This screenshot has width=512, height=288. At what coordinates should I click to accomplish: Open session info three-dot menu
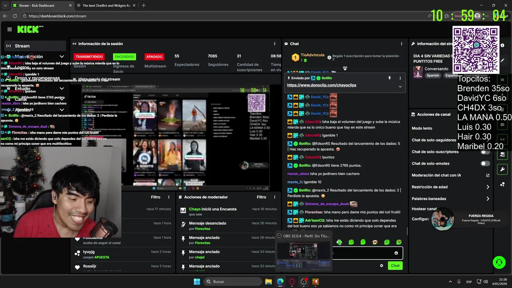coord(274,44)
